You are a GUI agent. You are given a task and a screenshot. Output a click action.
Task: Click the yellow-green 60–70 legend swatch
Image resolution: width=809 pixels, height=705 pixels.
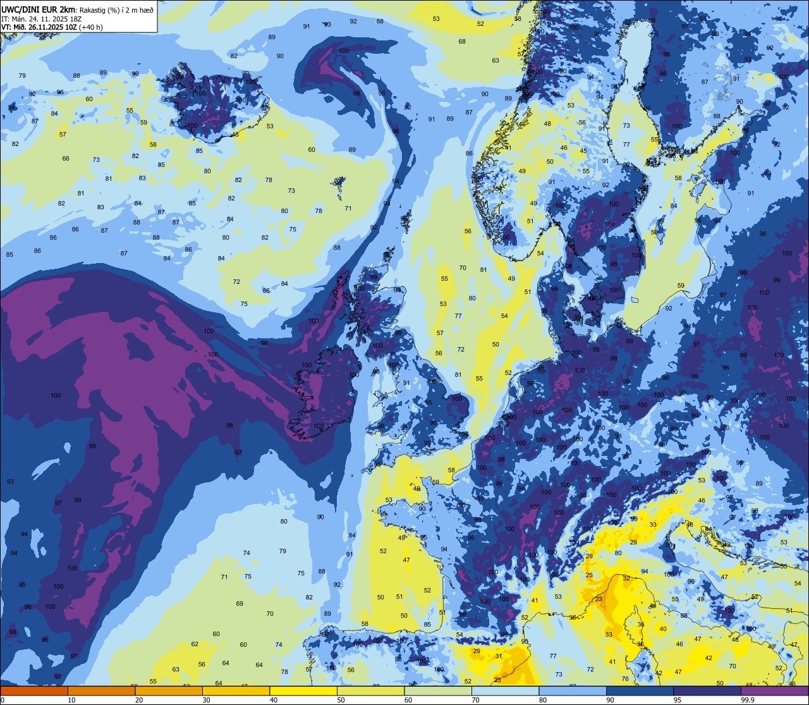click(x=438, y=691)
